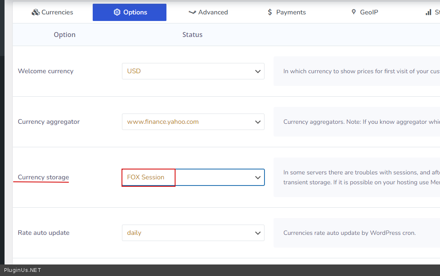Click the Status column header
440x276 pixels.
[192, 35]
